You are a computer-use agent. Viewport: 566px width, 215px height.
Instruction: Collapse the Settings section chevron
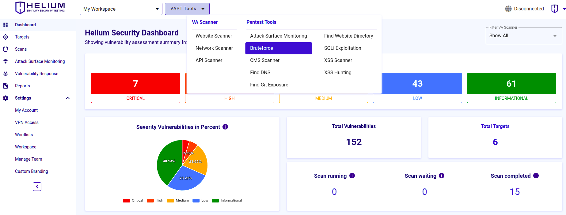[x=68, y=98]
